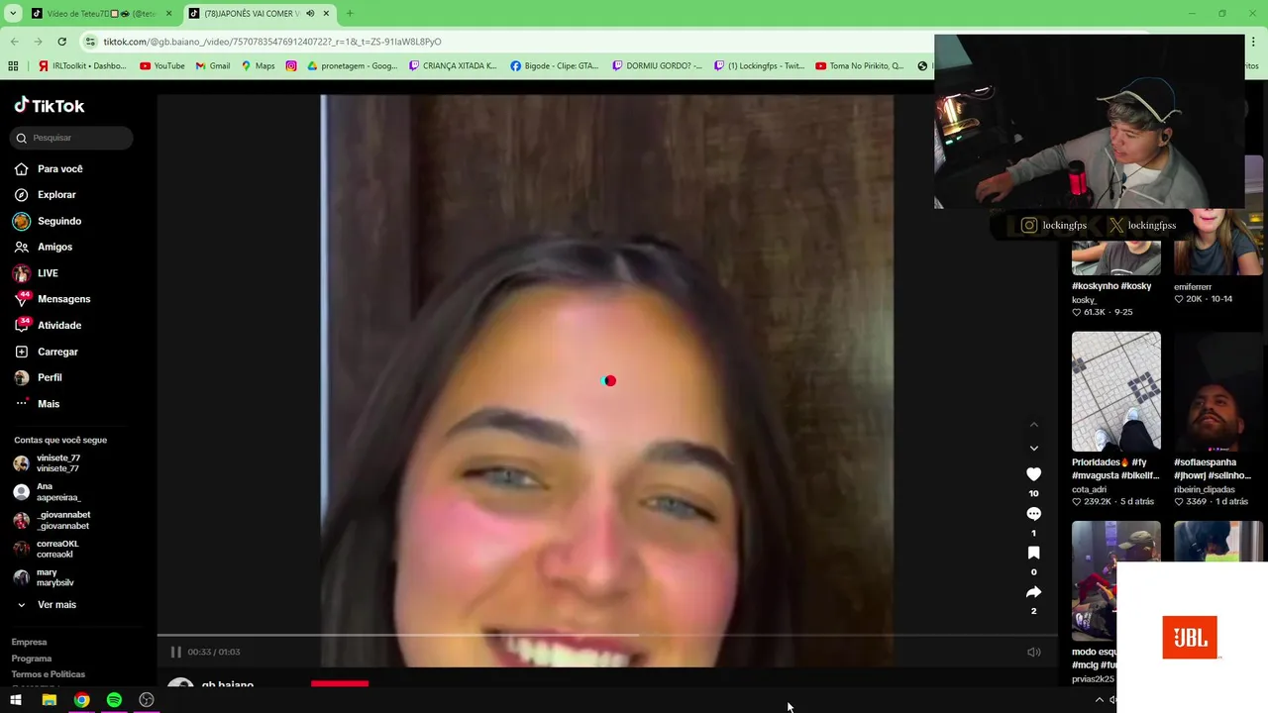The image size is (1268, 713).
Task: Click the Carregar upload icon
Action: [x=22, y=352]
